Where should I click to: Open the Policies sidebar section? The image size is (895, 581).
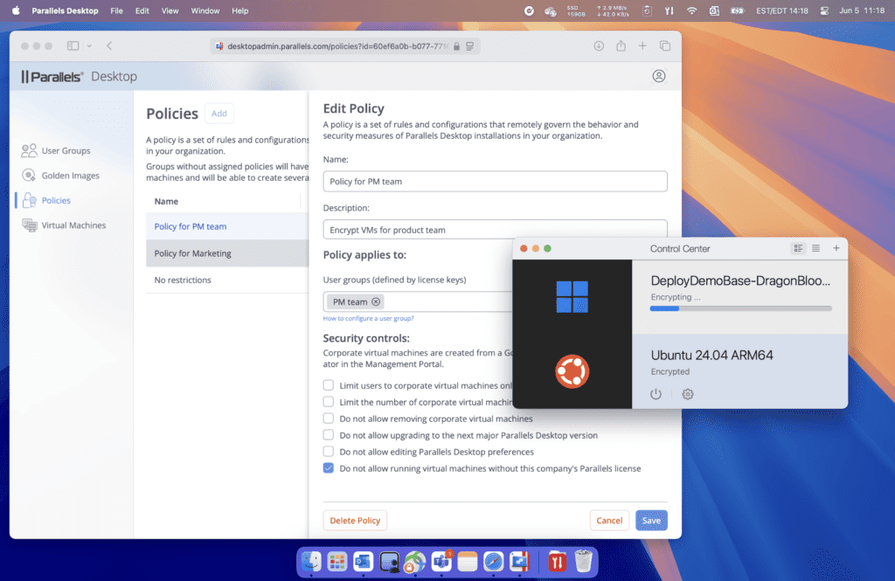click(54, 200)
